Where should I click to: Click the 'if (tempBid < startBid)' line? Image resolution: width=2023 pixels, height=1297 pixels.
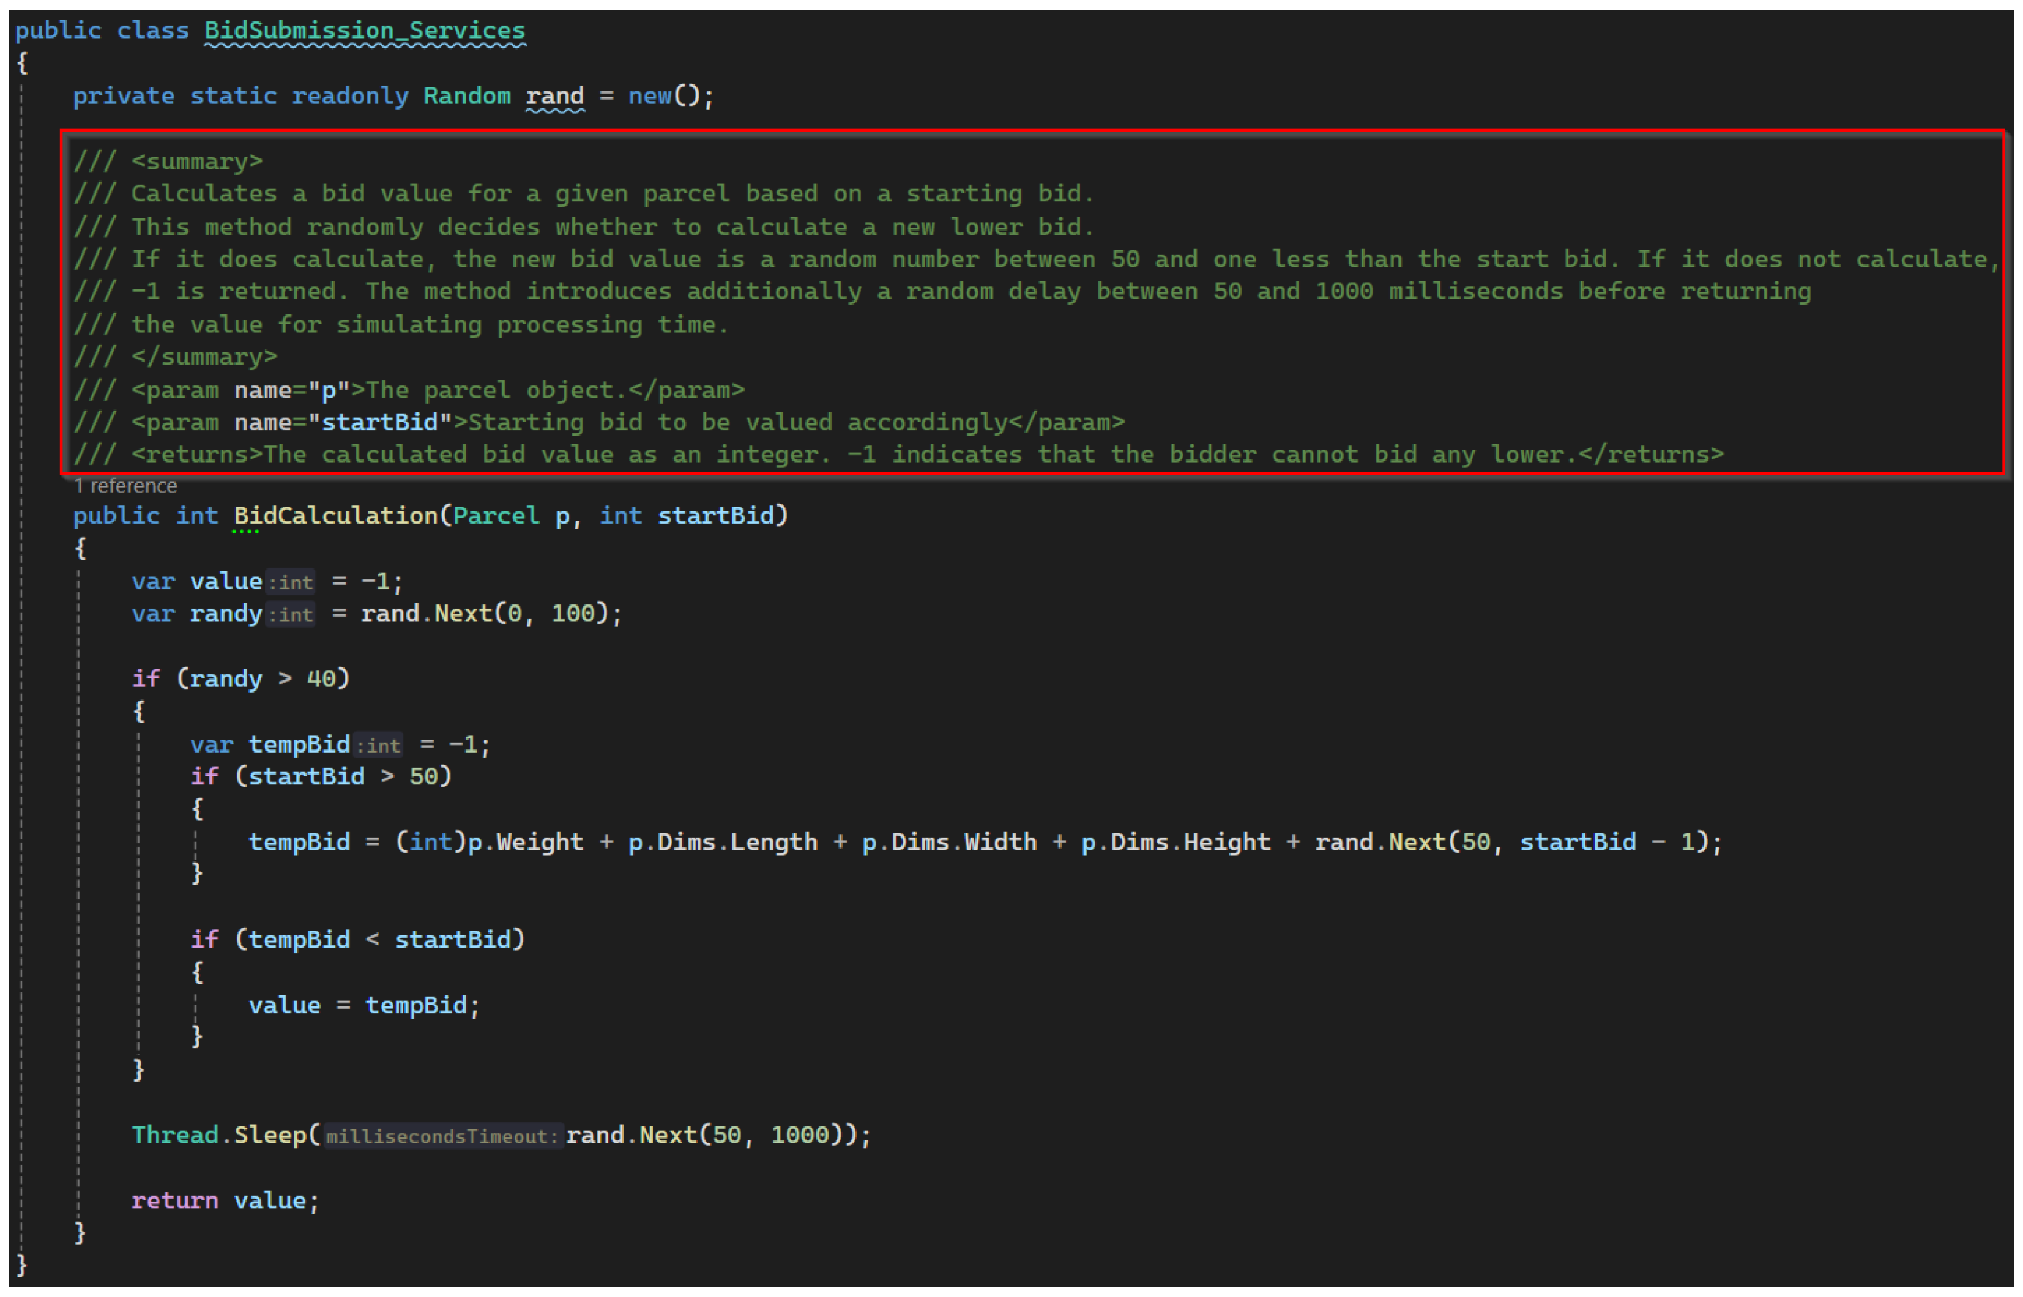click(x=357, y=939)
